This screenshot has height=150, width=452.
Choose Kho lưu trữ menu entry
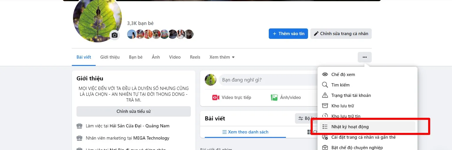pyautogui.click(x=367, y=106)
